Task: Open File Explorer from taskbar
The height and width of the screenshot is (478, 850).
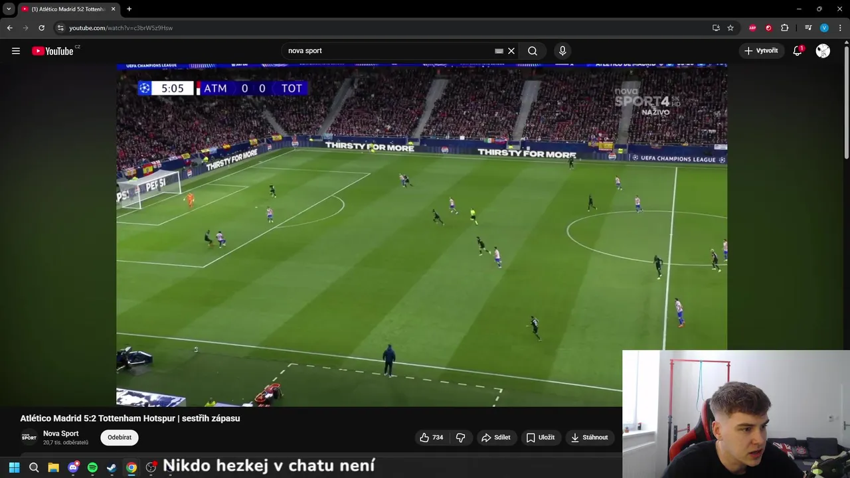Action: pos(53,467)
